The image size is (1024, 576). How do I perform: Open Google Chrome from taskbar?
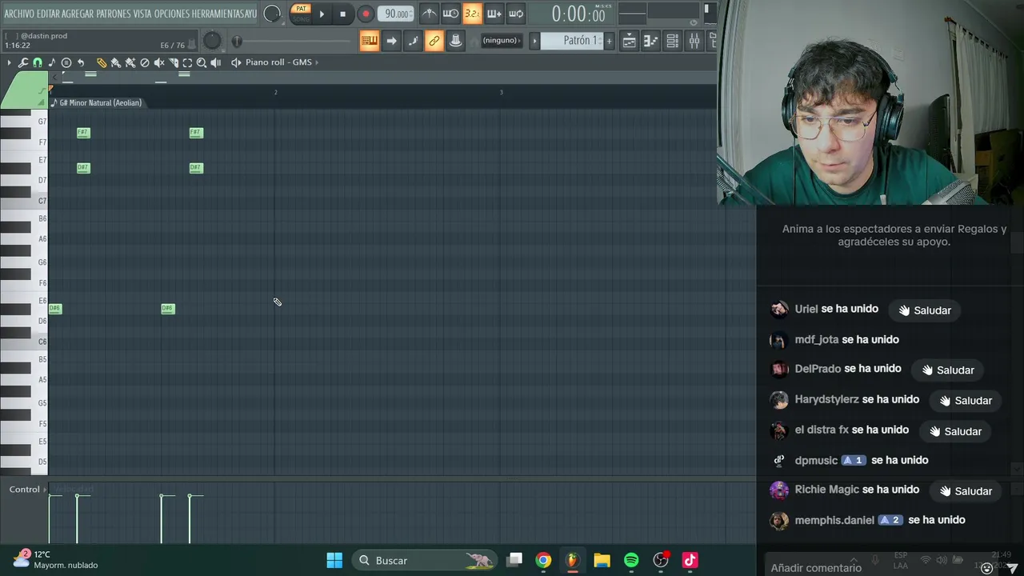pos(543,561)
